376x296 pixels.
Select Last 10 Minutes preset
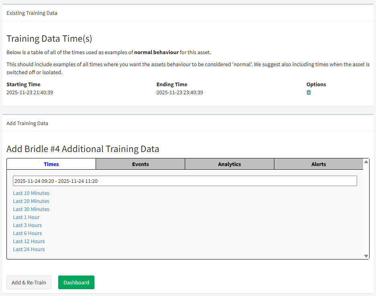coord(31,193)
